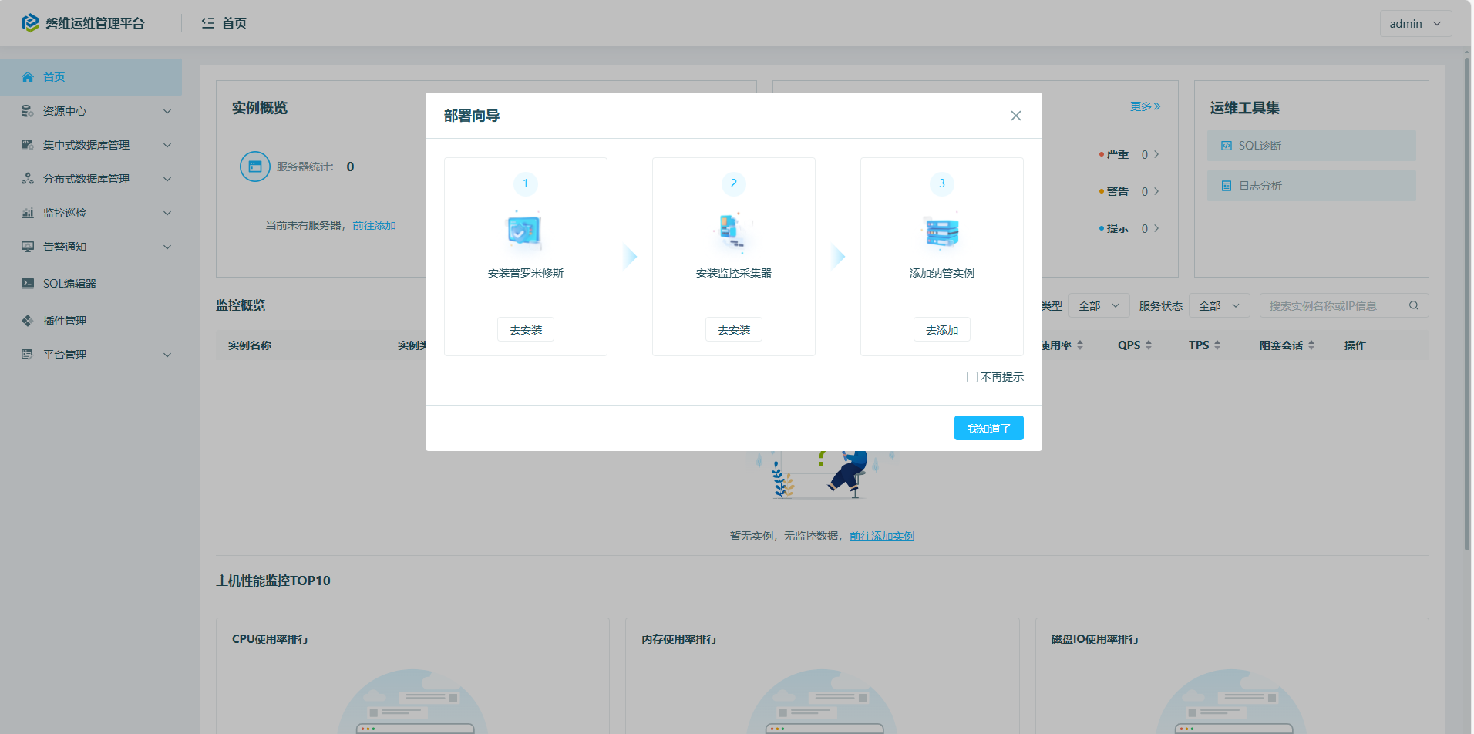
Task: Open the 服务状态 全部 dropdown
Action: pyautogui.click(x=1220, y=306)
